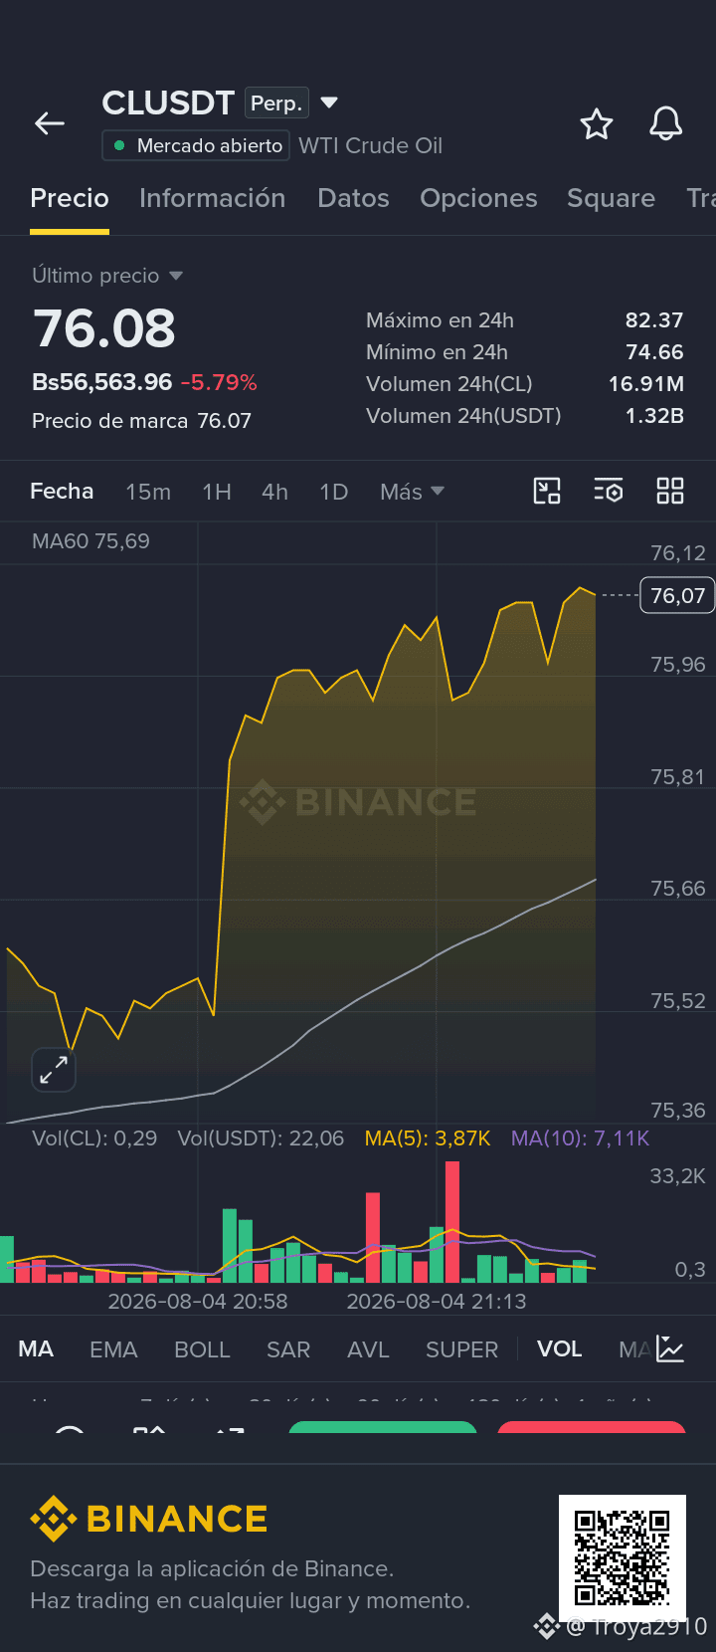Open the Square tab
The height and width of the screenshot is (1652, 716).
[611, 198]
